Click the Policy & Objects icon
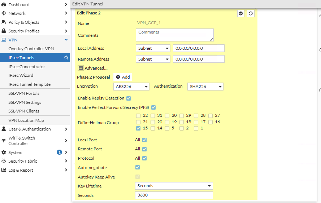Screen dimensions: 321x203 tap(4, 22)
